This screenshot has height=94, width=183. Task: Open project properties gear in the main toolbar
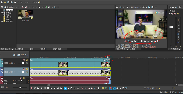(15, 2)
